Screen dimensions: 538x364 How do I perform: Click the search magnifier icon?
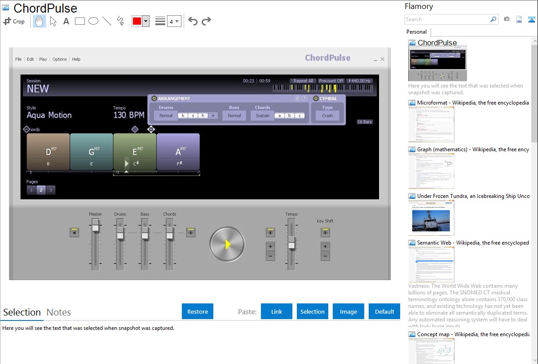494,19
